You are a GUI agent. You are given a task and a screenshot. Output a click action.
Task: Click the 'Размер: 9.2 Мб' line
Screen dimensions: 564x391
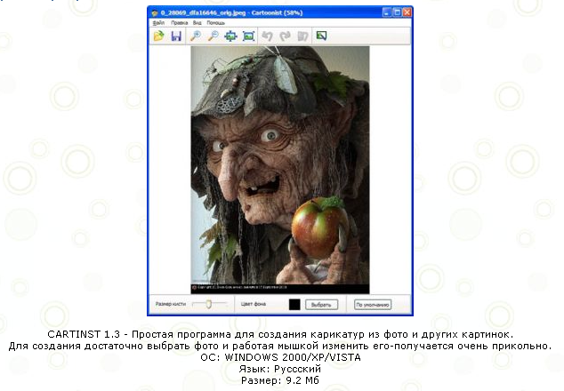click(x=280, y=380)
